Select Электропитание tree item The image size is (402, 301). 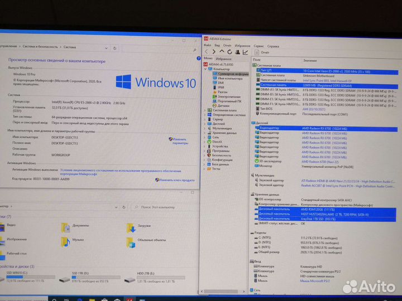click(227, 96)
